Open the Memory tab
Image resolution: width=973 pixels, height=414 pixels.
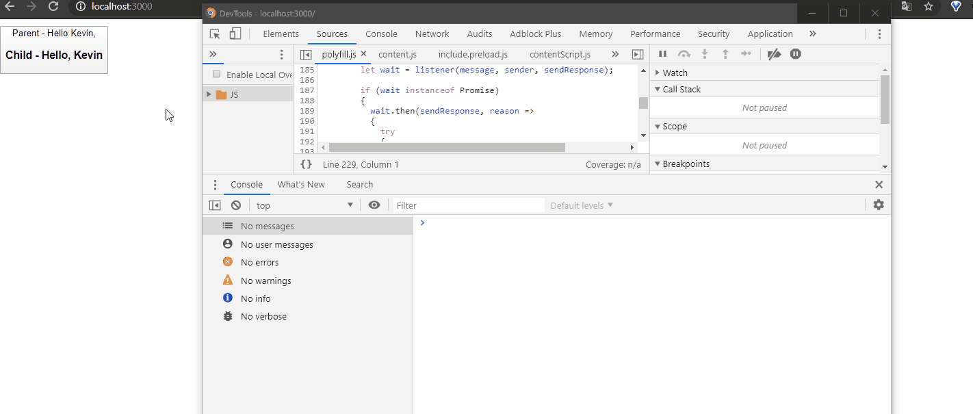pyautogui.click(x=595, y=34)
